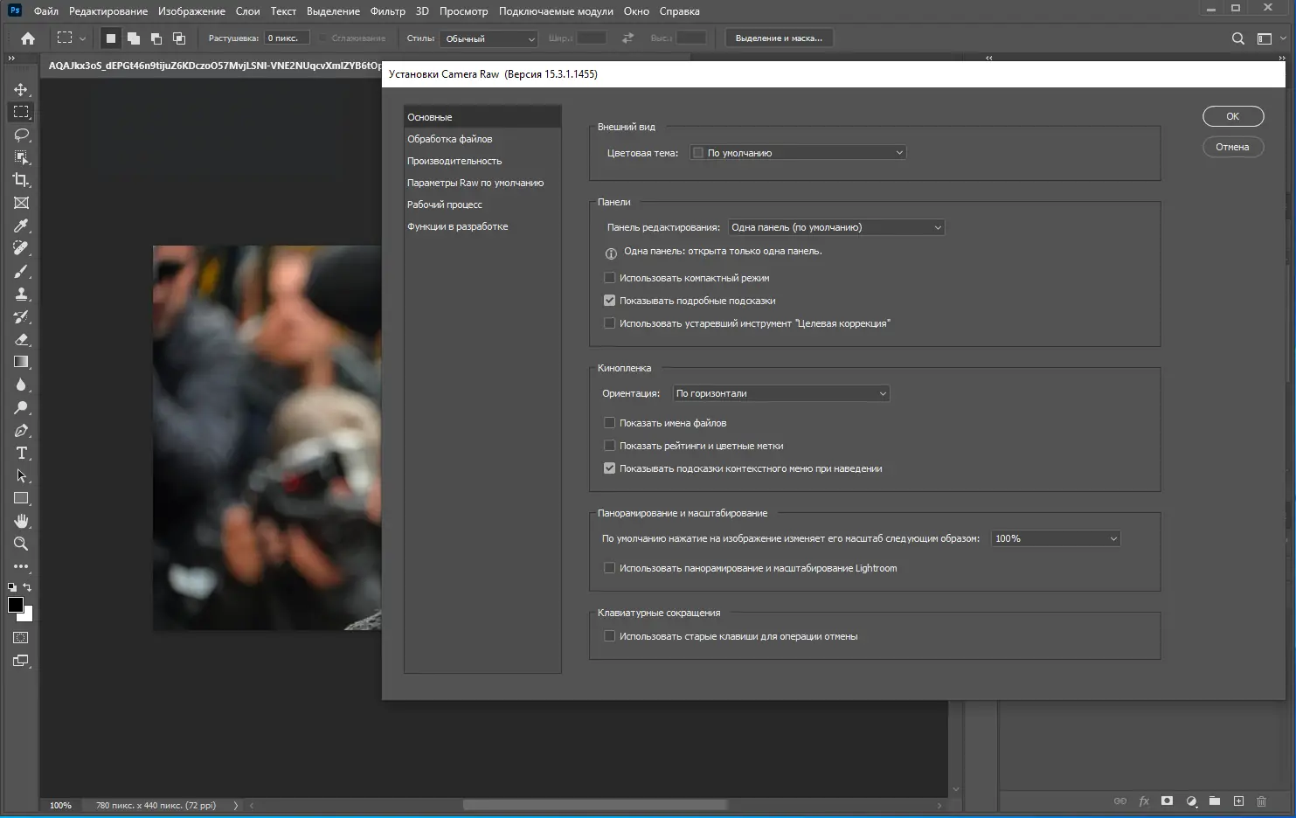Select the Dodge tool
This screenshot has width=1296, height=818.
tap(21, 407)
